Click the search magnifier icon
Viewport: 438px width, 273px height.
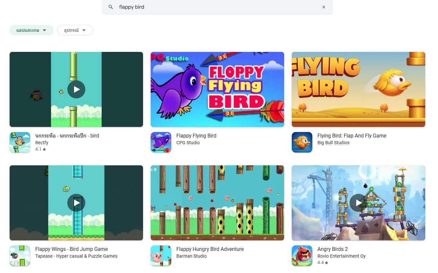pos(111,7)
